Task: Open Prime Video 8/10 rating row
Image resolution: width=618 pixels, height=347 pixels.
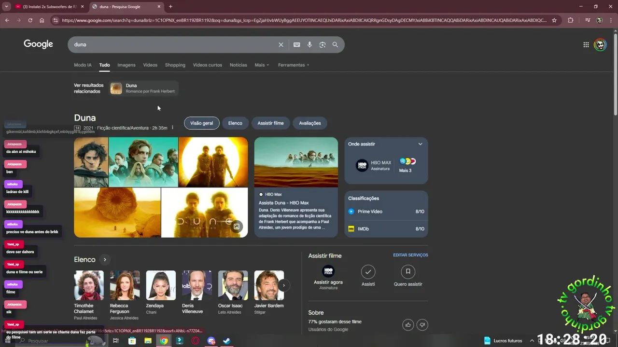Action: tap(386, 212)
